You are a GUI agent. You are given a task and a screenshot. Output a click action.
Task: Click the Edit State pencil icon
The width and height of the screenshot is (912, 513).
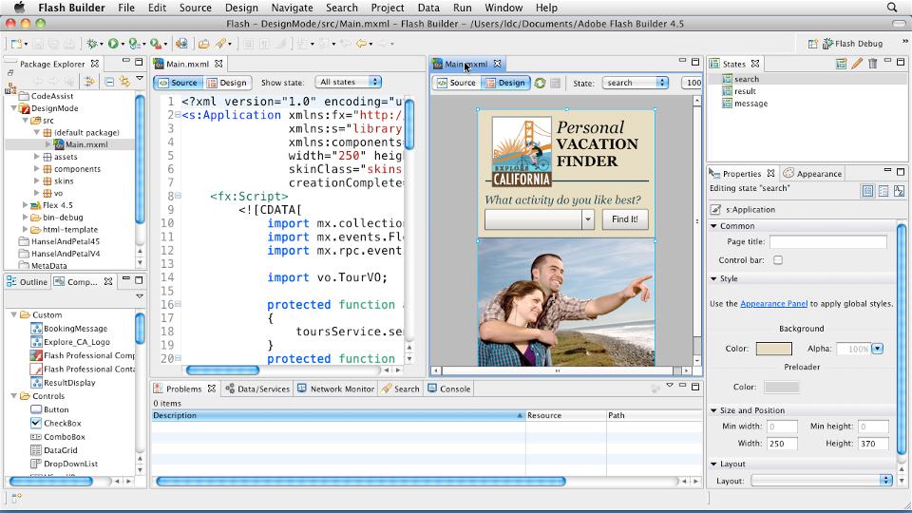coord(857,64)
